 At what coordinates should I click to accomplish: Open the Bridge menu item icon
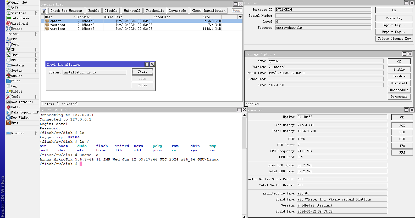coord(9,29)
